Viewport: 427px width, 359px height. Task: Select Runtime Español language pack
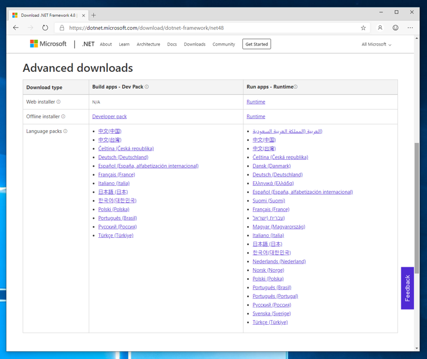click(302, 192)
